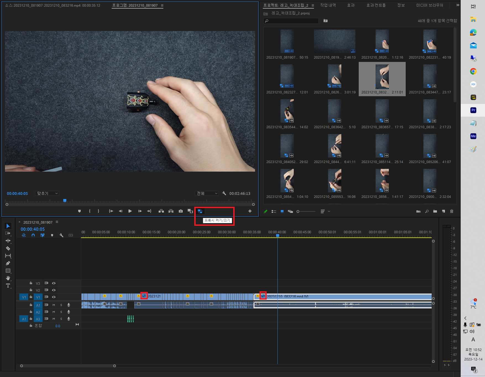This screenshot has height=377, width=485.
Task: Open the Program panel menu icon
Action: pyautogui.click(x=162, y=6)
